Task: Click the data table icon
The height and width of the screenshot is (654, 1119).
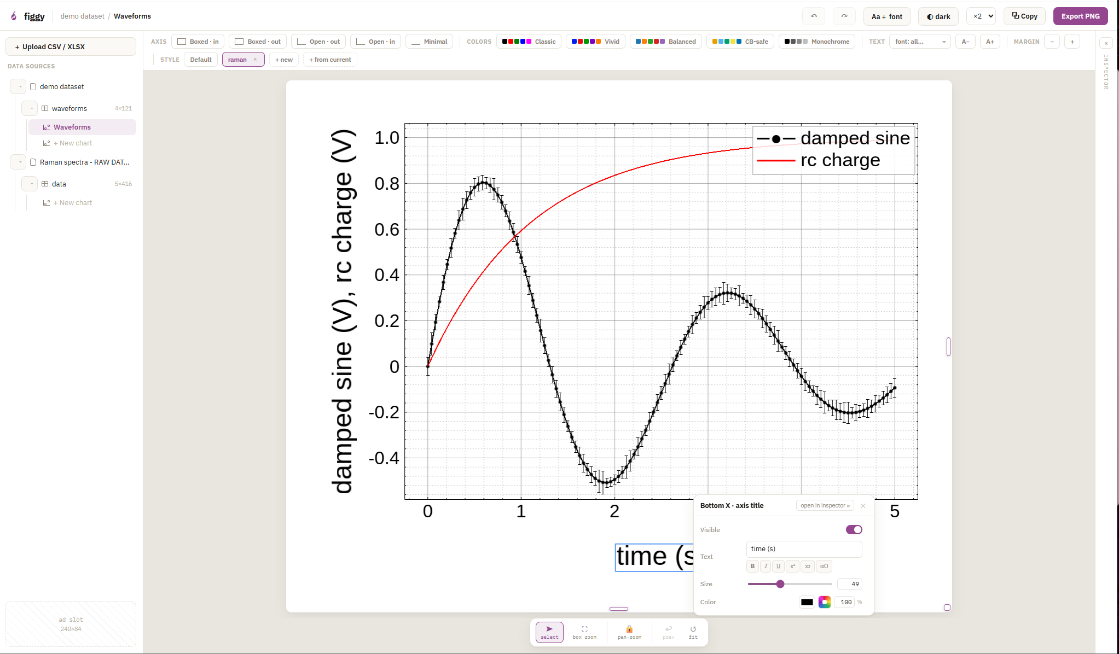Action: tap(45, 184)
